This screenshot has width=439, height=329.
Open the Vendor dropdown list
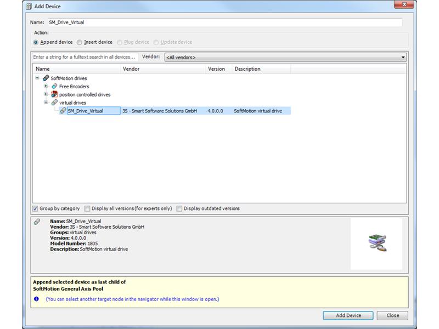coord(285,57)
